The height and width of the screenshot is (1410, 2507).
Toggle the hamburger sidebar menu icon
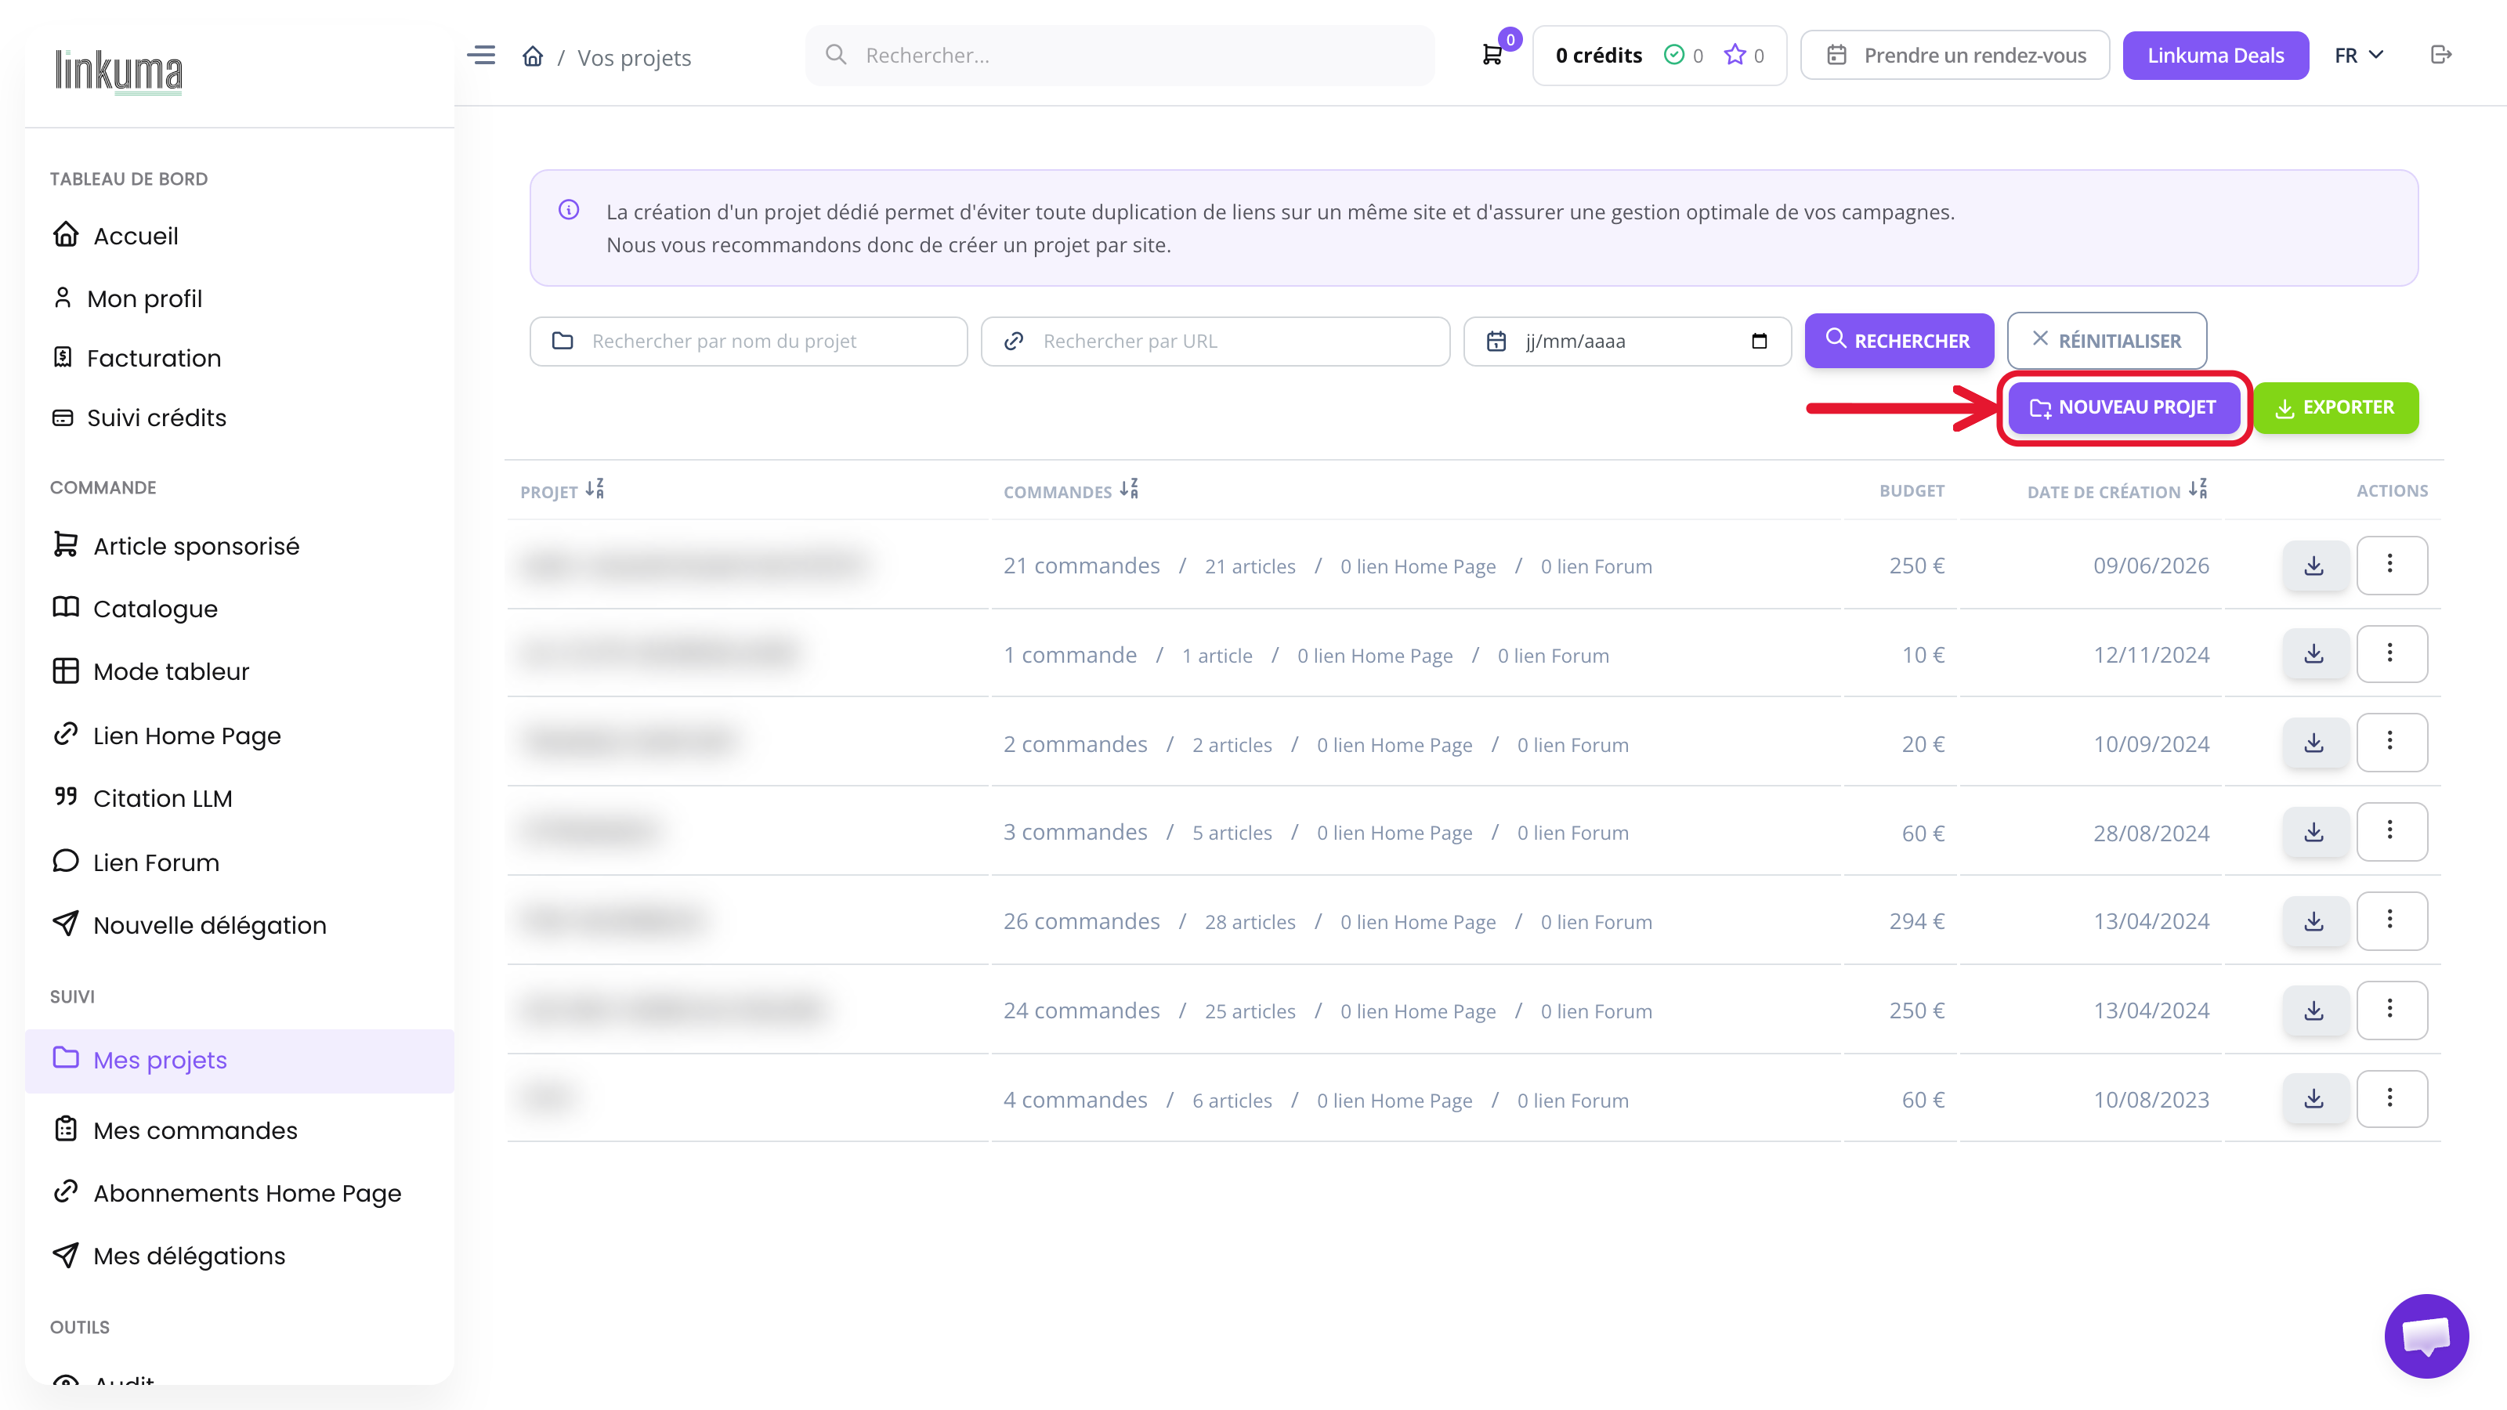[x=481, y=56]
